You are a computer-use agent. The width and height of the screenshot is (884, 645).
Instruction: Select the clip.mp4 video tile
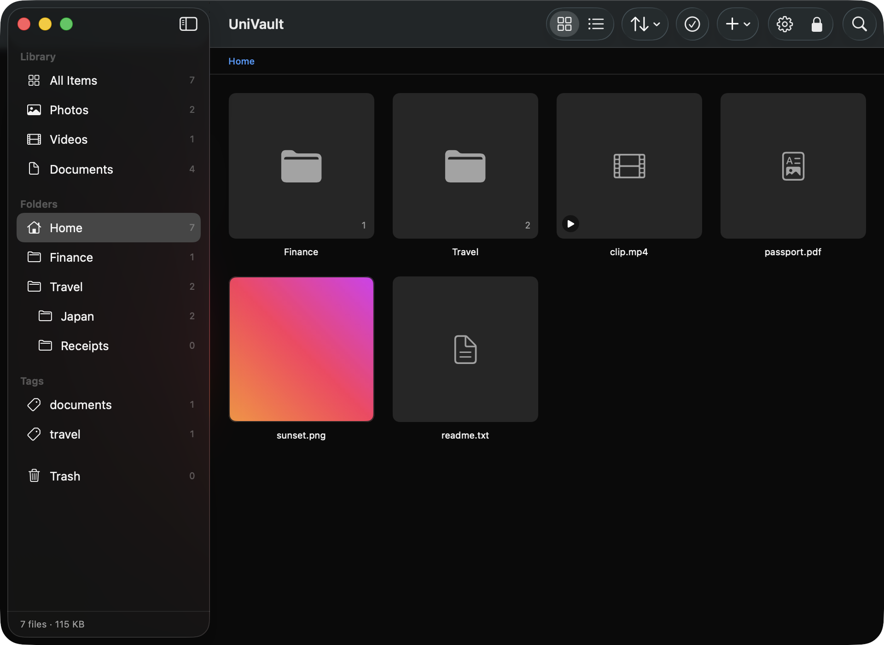click(x=629, y=166)
